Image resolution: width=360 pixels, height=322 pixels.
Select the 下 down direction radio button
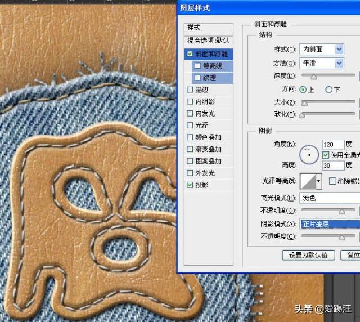328,90
